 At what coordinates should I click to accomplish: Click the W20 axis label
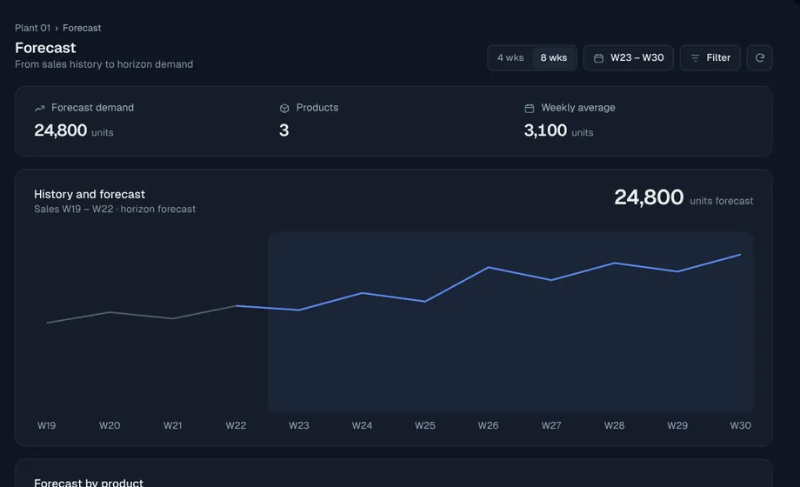pyautogui.click(x=110, y=426)
